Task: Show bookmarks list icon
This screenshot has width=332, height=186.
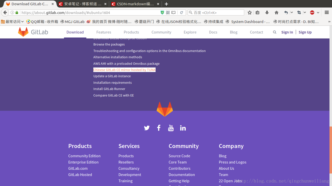Action: [x=257, y=12]
